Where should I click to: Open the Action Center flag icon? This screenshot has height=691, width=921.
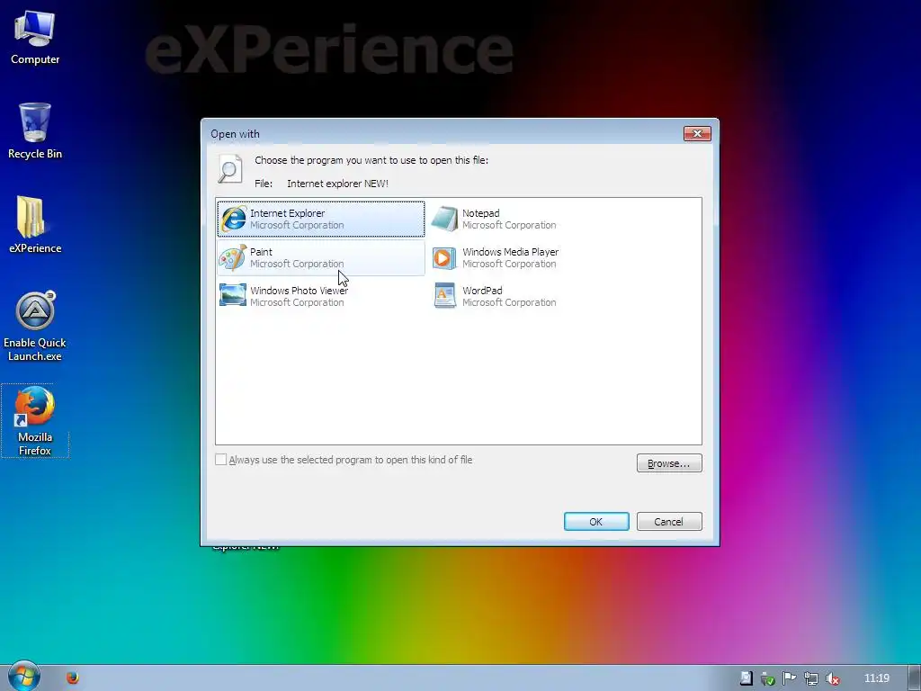click(x=789, y=678)
